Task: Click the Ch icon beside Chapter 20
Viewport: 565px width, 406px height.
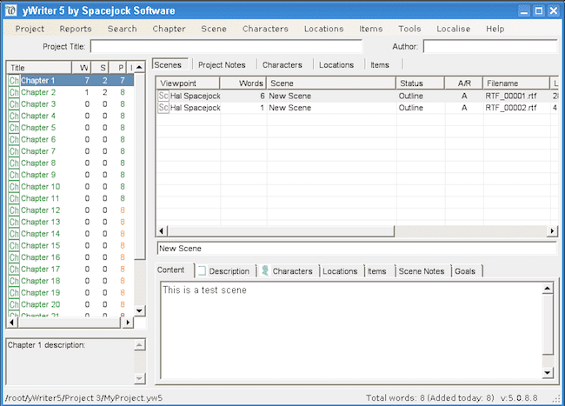Action: 14,304
